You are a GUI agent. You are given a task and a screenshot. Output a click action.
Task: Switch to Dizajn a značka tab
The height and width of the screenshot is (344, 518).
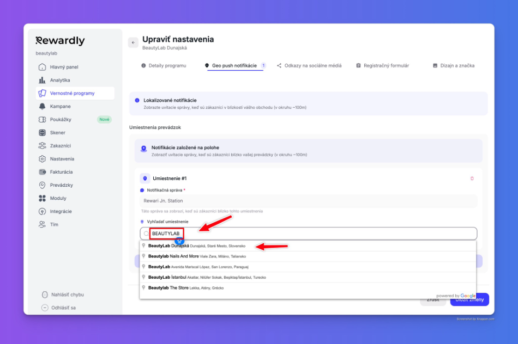[454, 66]
